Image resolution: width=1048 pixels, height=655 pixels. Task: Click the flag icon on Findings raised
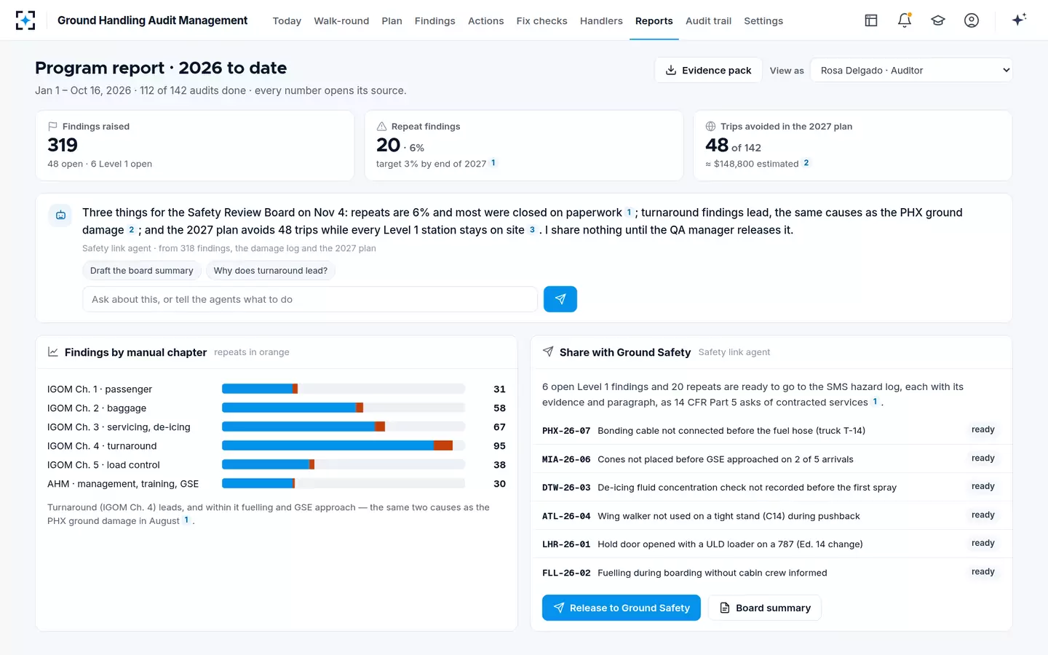52,127
